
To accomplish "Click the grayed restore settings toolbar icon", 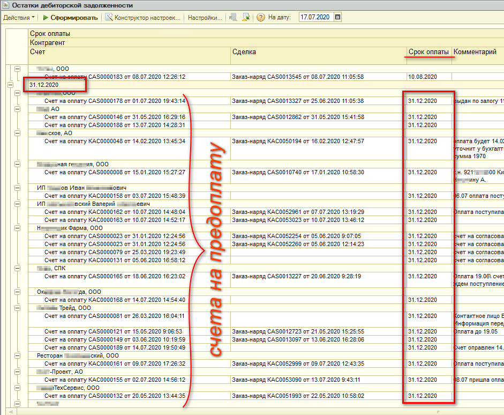I will pos(233,17).
